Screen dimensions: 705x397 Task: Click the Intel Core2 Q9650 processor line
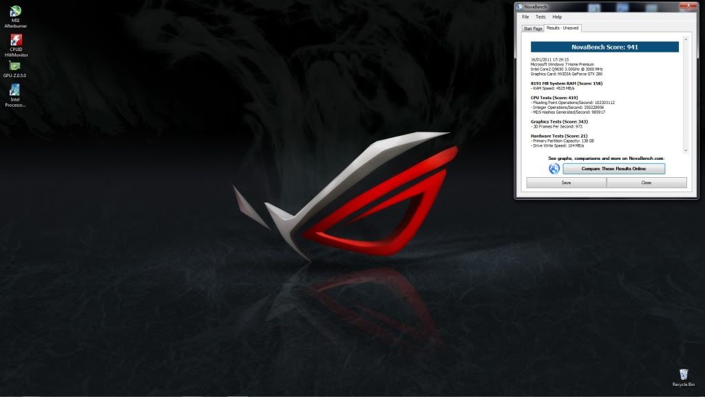coord(567,70)
